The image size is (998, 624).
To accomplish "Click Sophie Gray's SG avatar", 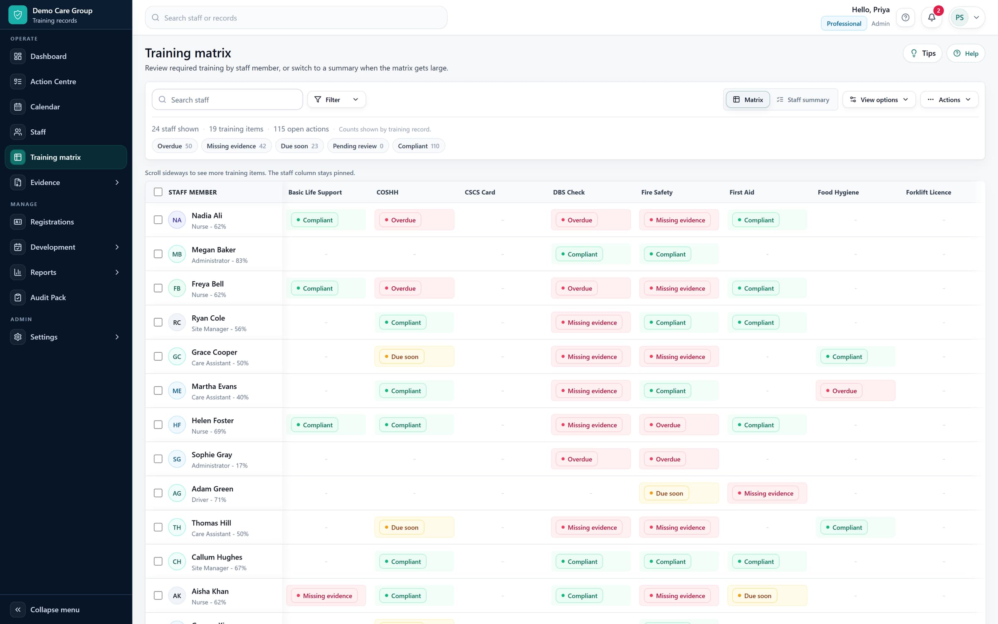I will click(177, 459).
